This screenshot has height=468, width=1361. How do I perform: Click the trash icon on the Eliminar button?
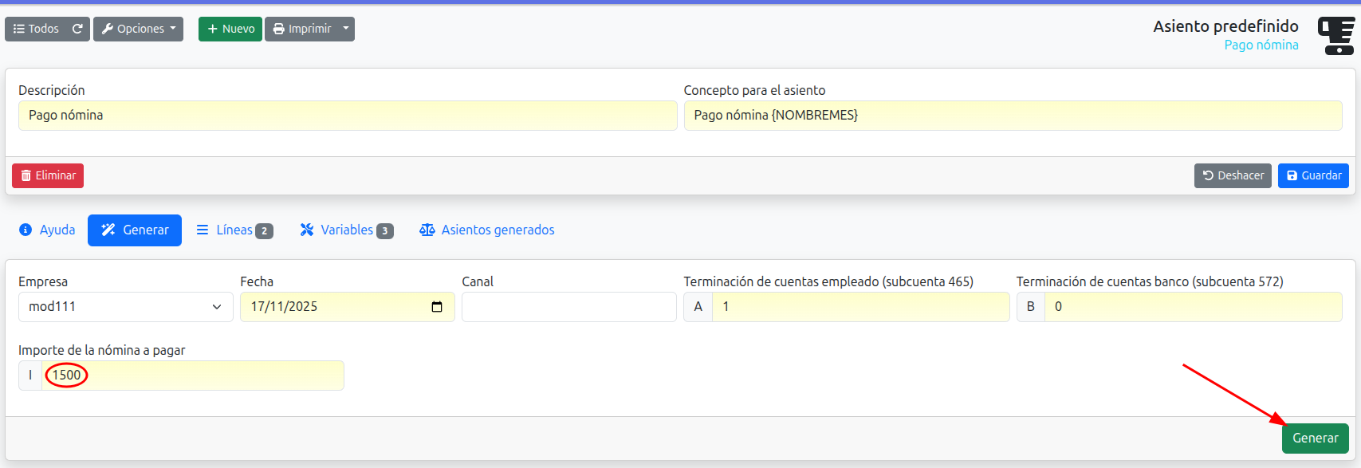point(26,175)
